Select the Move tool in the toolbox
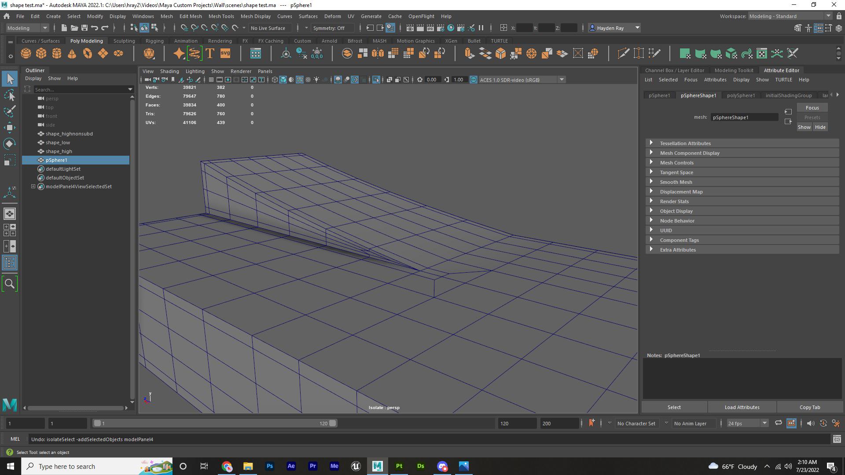Screen dimensions: 845x475 pos(9,128)
